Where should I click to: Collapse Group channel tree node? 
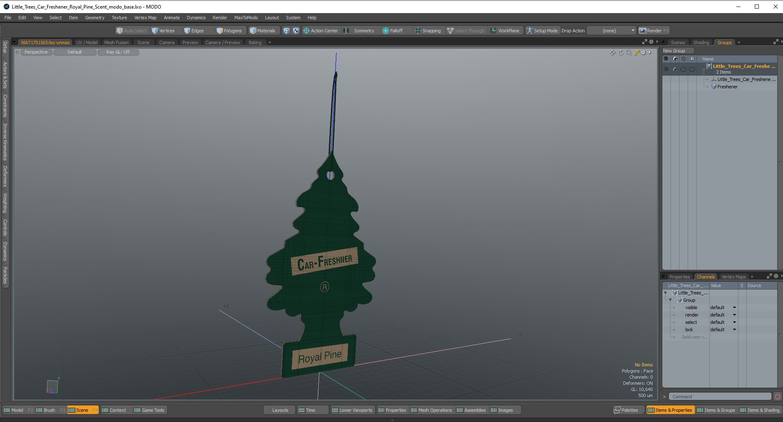click(670, 300)
